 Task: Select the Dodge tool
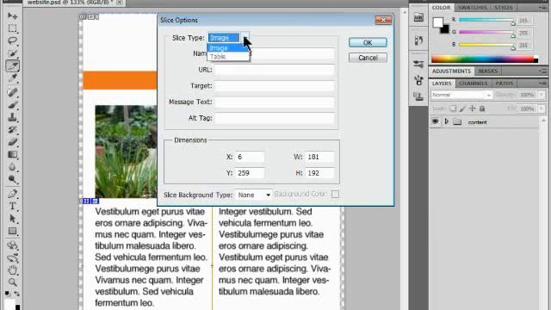12,180
